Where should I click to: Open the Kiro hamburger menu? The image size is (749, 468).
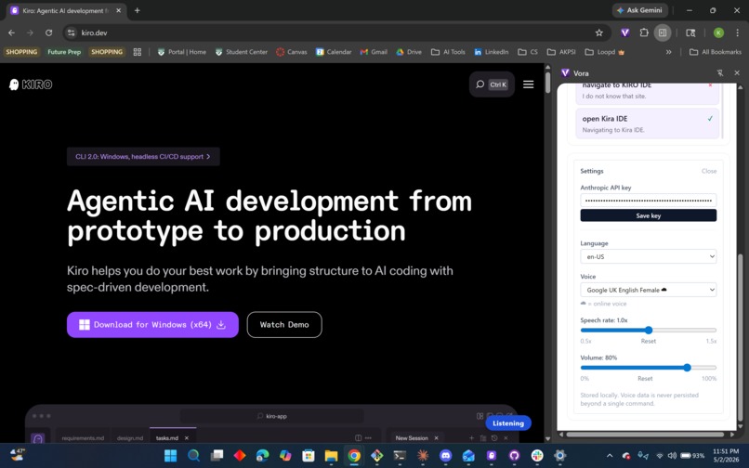coord(529,84)
